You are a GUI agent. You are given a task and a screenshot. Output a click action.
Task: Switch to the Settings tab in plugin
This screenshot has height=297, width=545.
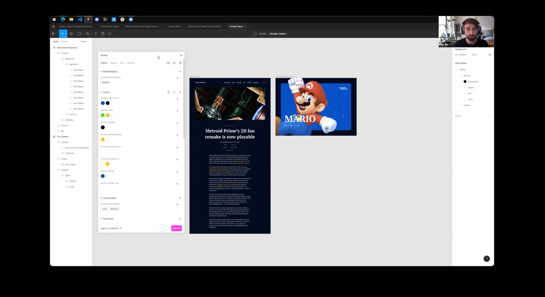pos(131,63)
